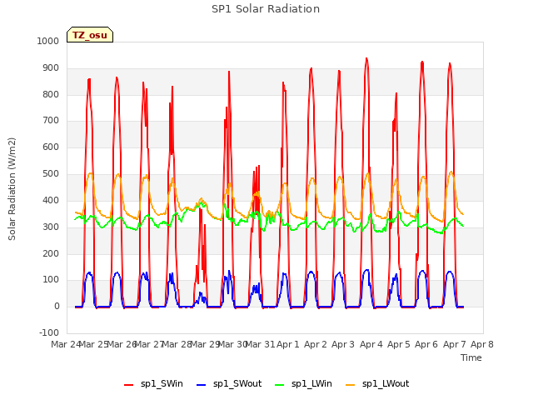Click the Apr 4 date tick label
Viewport: 533px width, 400px height.
(371, 344)
